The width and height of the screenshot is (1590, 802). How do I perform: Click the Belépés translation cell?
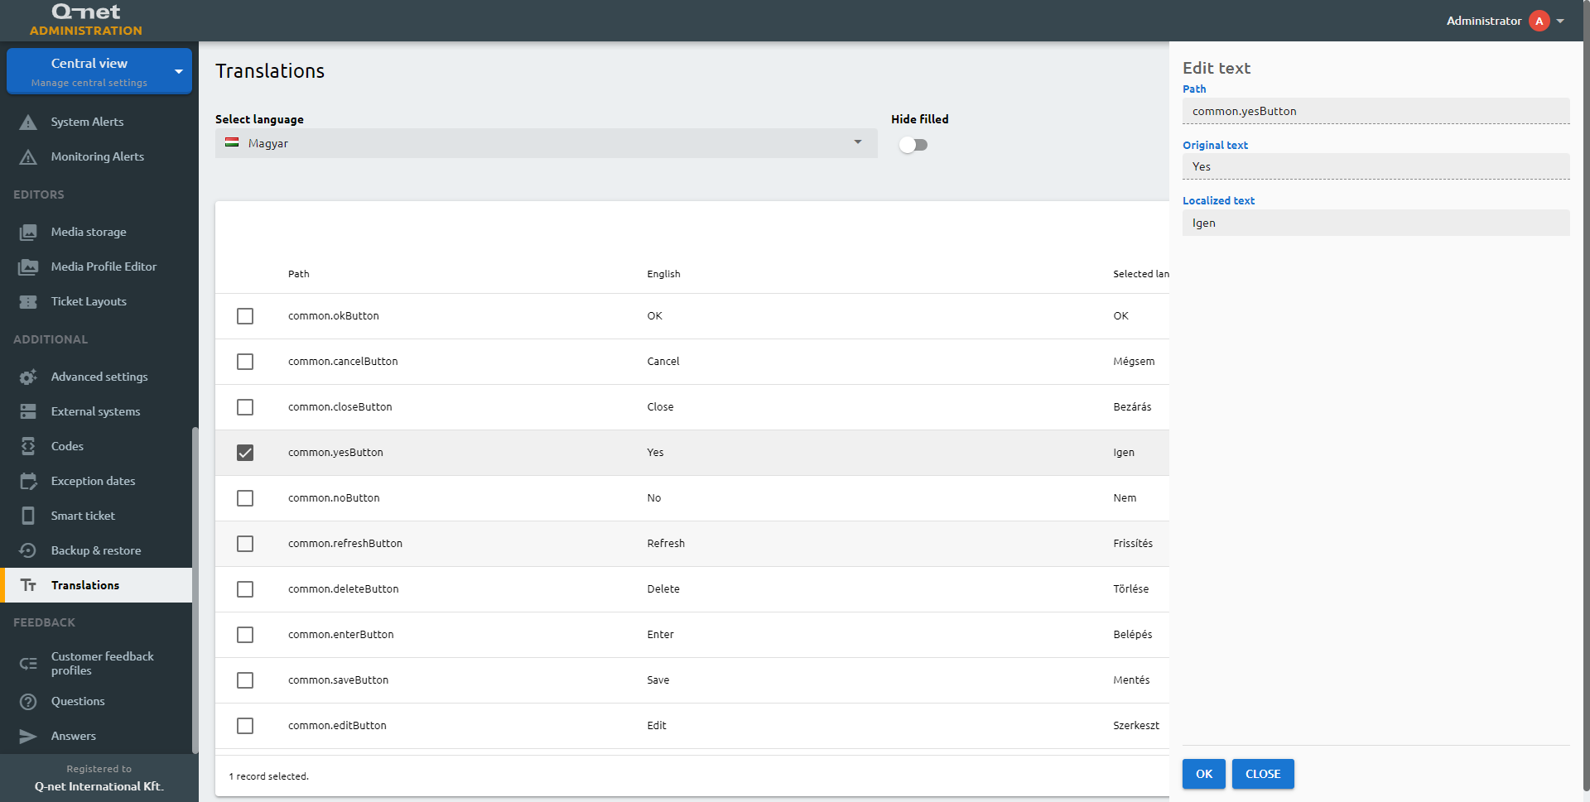[x=1133, y=635]
